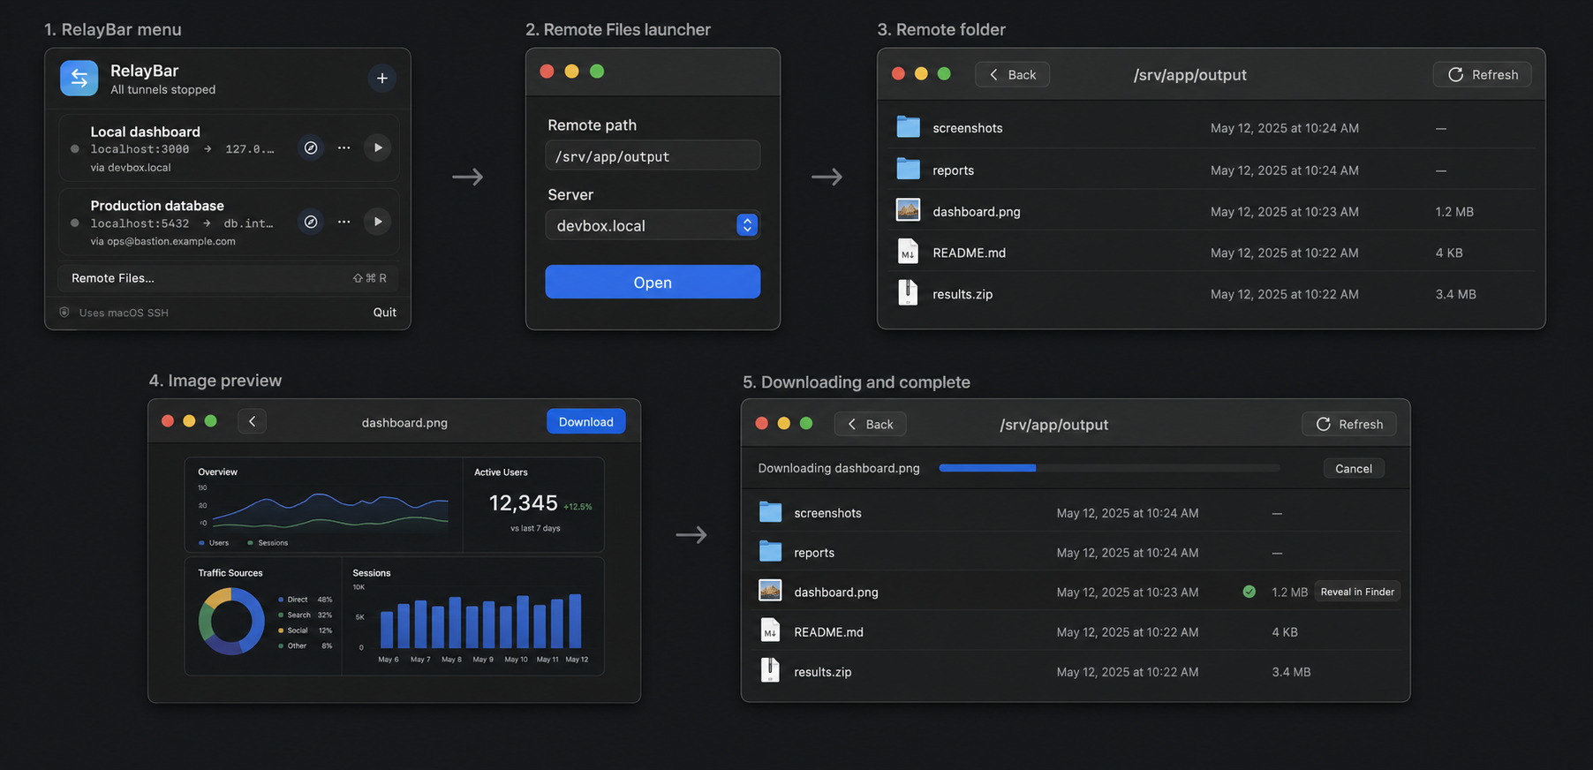
Task: Select results.zip file name in Remote folder window
Action: pos(963,294)
